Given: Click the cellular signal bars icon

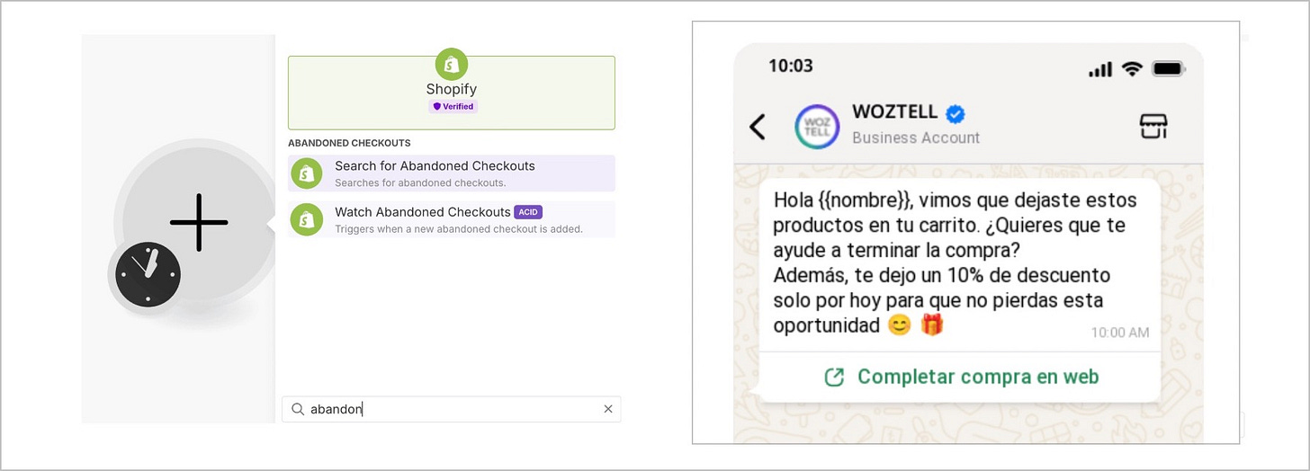Looking at the screenshot, I should [1100, 69].
